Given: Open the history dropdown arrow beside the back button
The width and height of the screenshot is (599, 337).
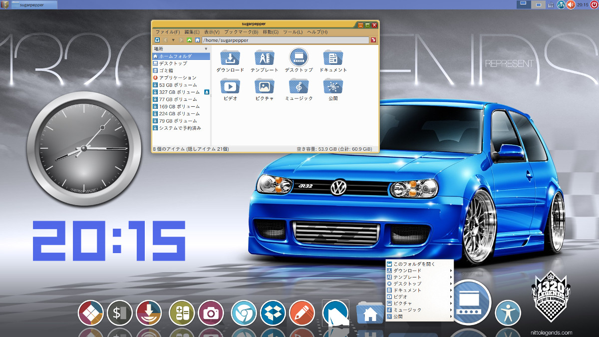Looking at the screenshot, I should (173, 40).
